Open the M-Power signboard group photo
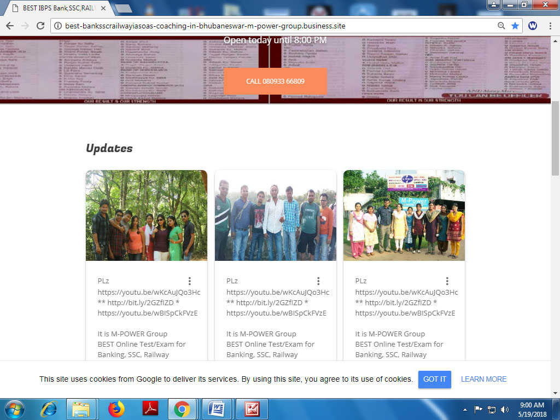560x420 pixels. (404, 215)
